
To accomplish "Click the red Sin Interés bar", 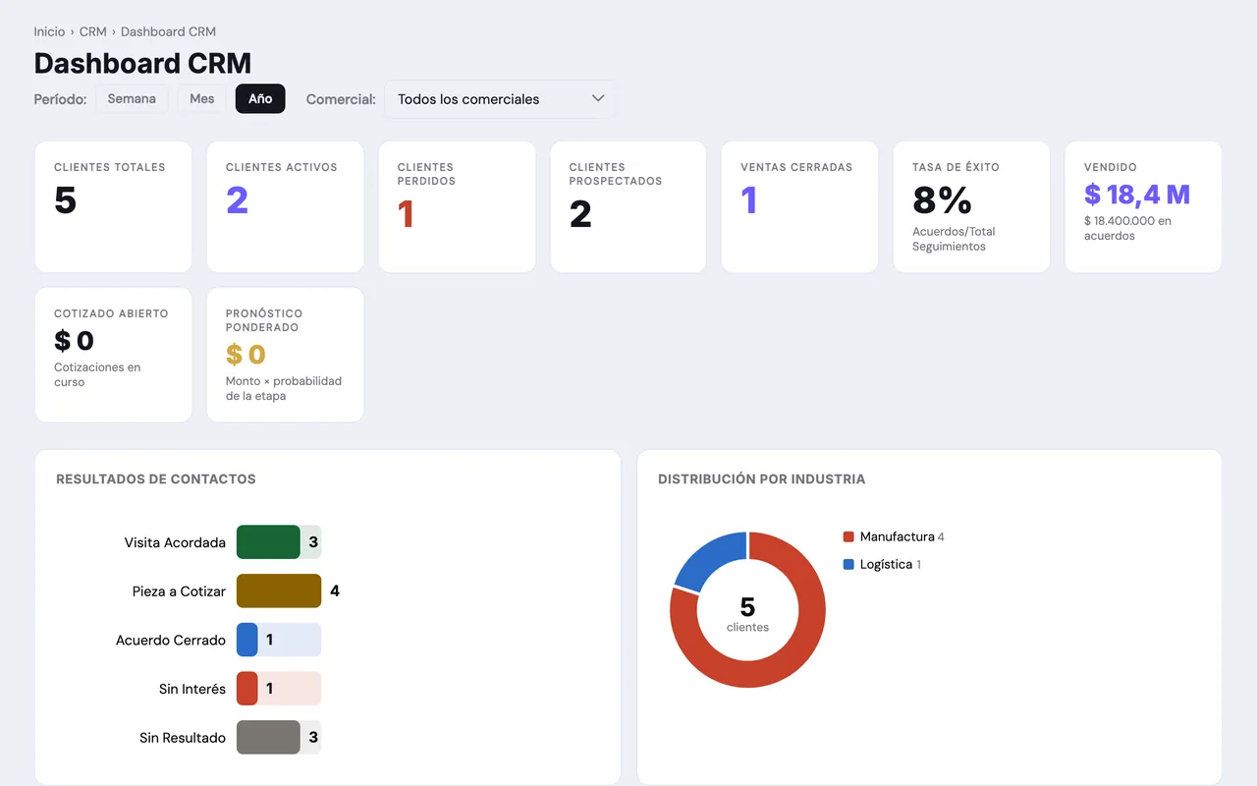I will pos(247,689).
